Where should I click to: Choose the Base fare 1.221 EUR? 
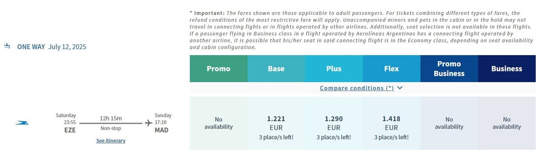276,123
